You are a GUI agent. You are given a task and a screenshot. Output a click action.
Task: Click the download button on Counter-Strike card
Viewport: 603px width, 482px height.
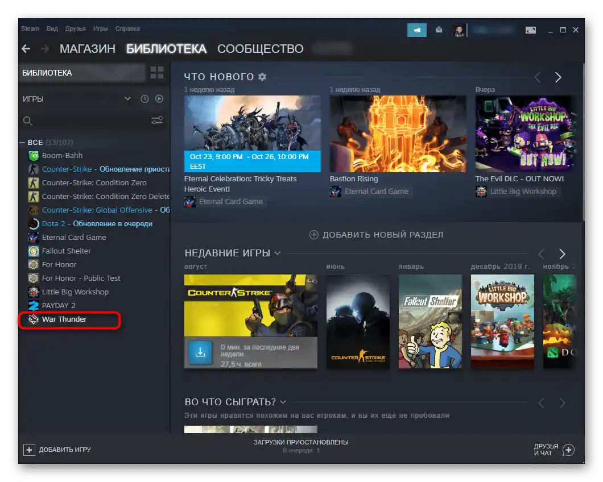tap(200, 352)
